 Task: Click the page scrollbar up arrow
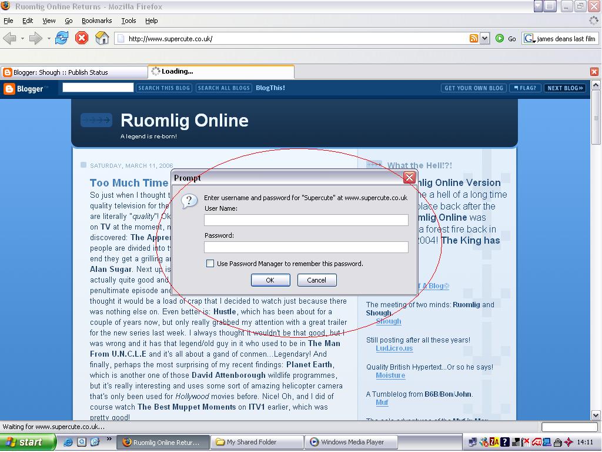coord(596,85)
